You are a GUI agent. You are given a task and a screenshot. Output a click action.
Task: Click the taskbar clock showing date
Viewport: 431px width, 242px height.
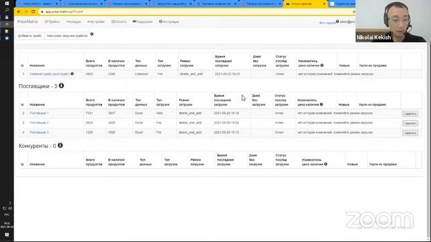tap(7, 225)
